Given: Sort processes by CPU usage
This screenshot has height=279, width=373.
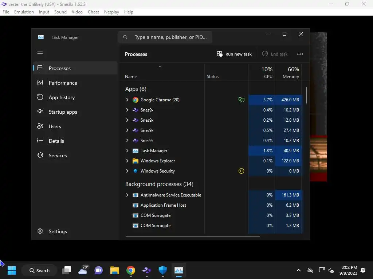Looking at the screenshot, I should (262, 73).
